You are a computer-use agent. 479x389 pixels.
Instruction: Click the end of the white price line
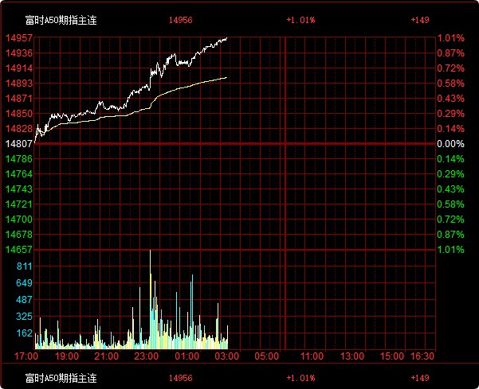pyautogui.click(x=227, y=37)
